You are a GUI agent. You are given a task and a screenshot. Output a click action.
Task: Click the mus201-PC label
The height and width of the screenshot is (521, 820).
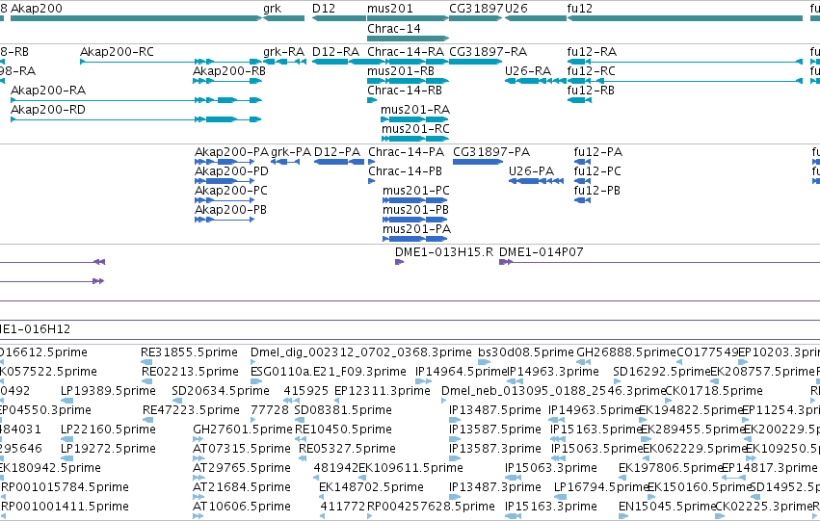pos(415,191)
